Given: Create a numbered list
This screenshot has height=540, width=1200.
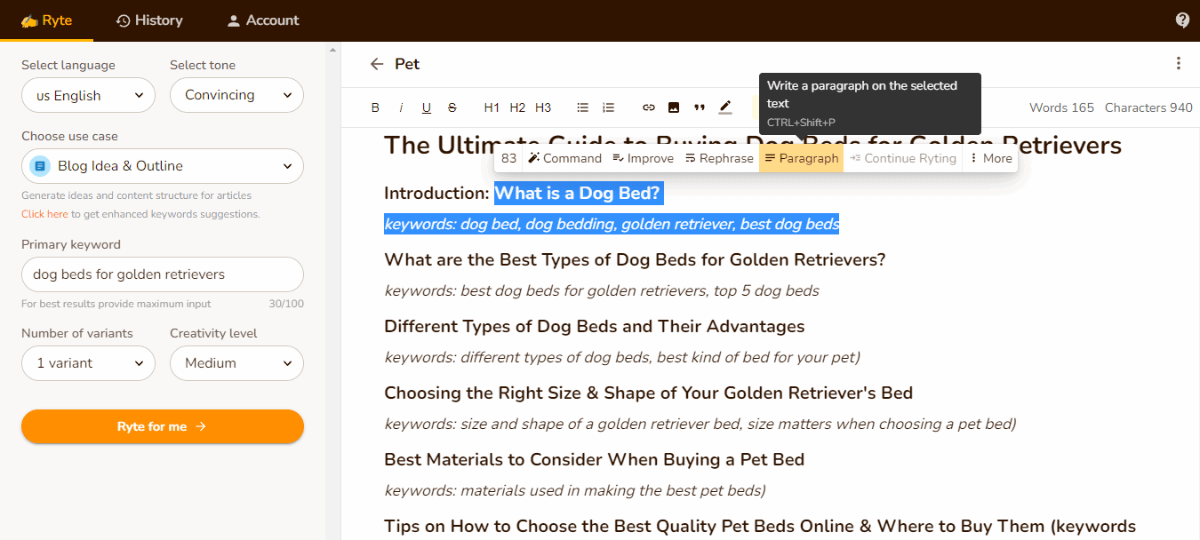Looking at the screenshot, I should tap(608, 107).
